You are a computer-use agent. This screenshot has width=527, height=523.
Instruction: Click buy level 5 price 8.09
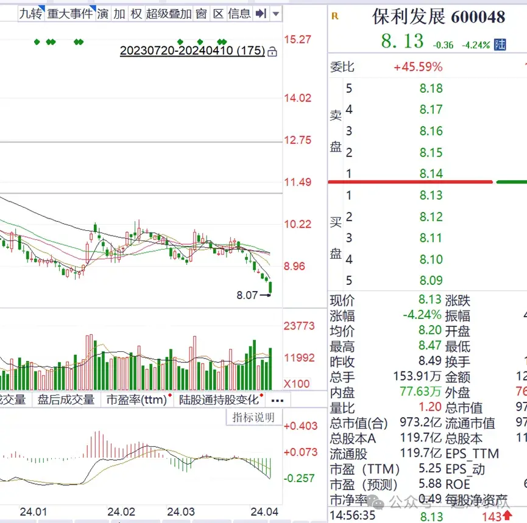tap(431, 281)
